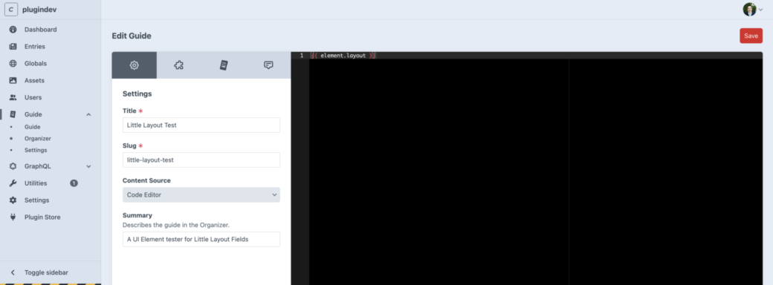Expand the GraphQL navigation submenu
773x285 pixels.
pyautogui.click(x=88, y=166)
